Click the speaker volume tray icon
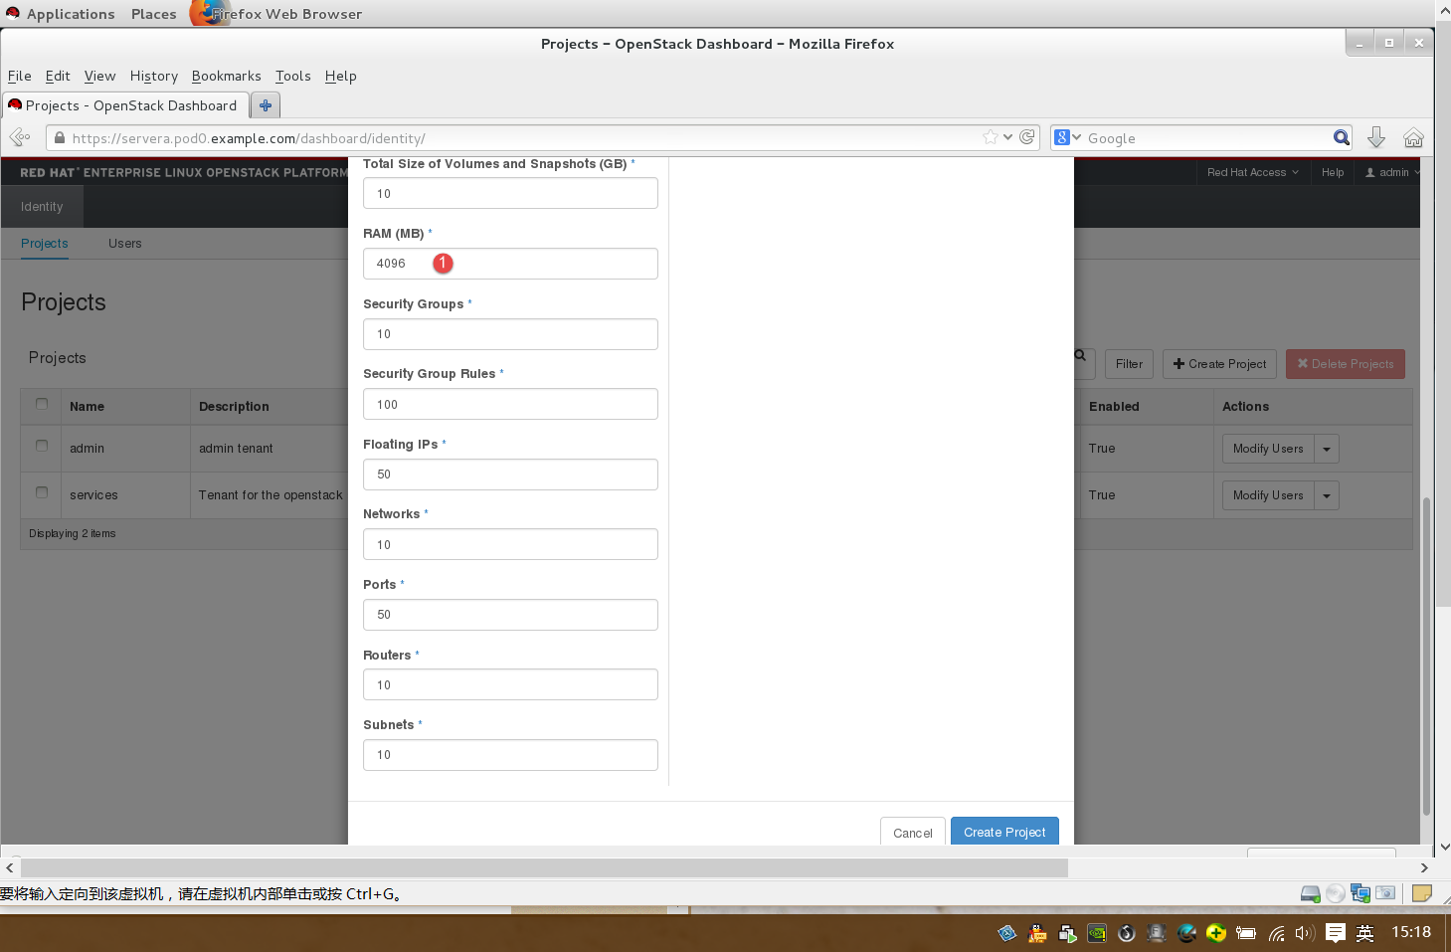This screenshot has height=952, width=1451. (1305, 933)
